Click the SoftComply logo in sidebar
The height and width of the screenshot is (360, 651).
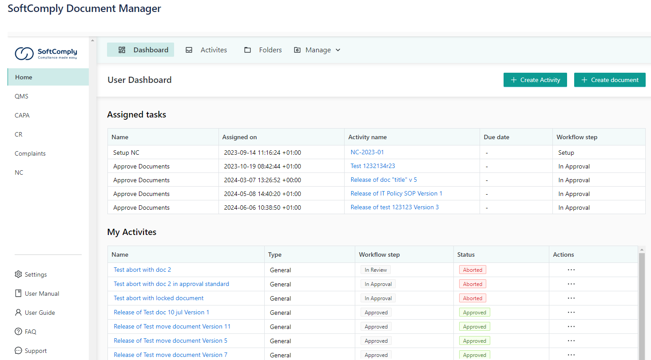tap(46, 53)
